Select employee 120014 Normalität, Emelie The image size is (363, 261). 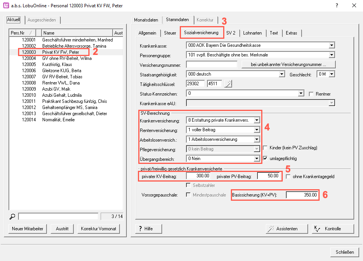coord(66,120)
